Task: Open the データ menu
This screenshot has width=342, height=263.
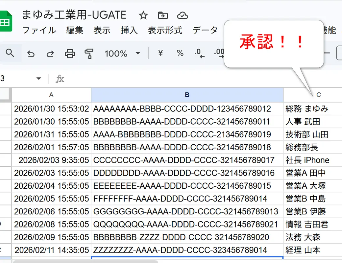Action: pyautogui.click(x=206, y=30)
